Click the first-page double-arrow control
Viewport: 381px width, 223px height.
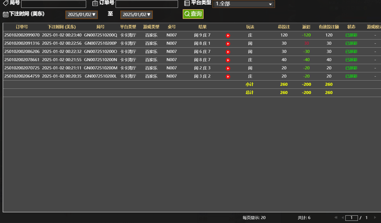(336, 217)
